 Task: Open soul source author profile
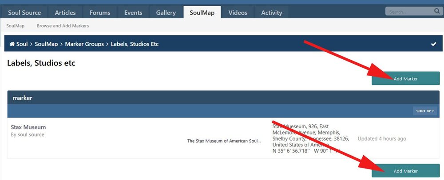tap(31, 134)
